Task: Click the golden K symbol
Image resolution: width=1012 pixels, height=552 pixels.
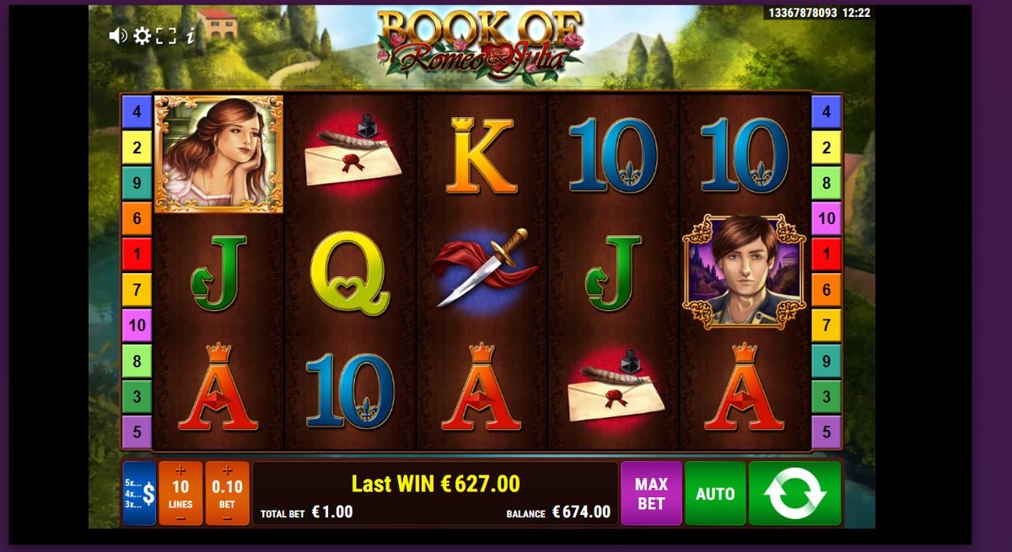Action: [482, 156]
